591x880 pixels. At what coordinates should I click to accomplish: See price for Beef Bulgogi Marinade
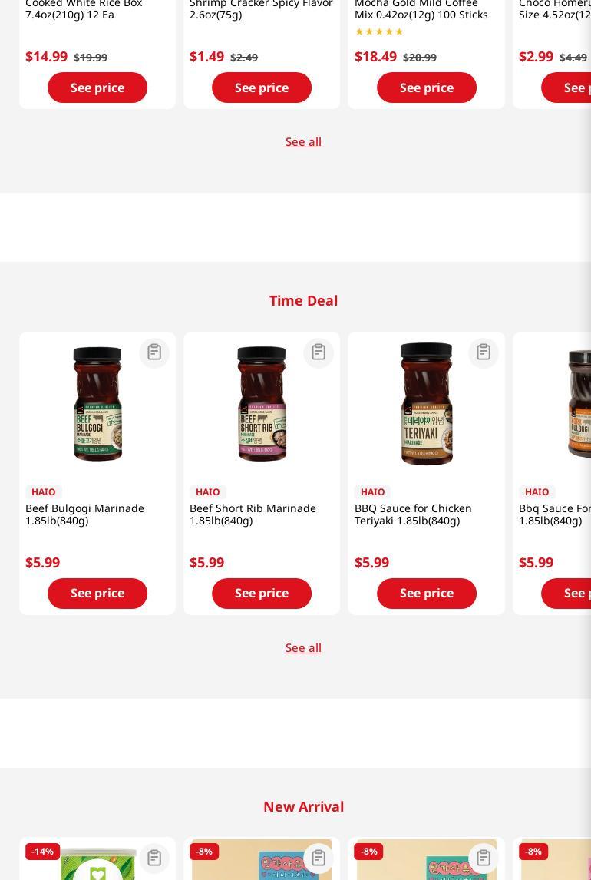(97, 594)
